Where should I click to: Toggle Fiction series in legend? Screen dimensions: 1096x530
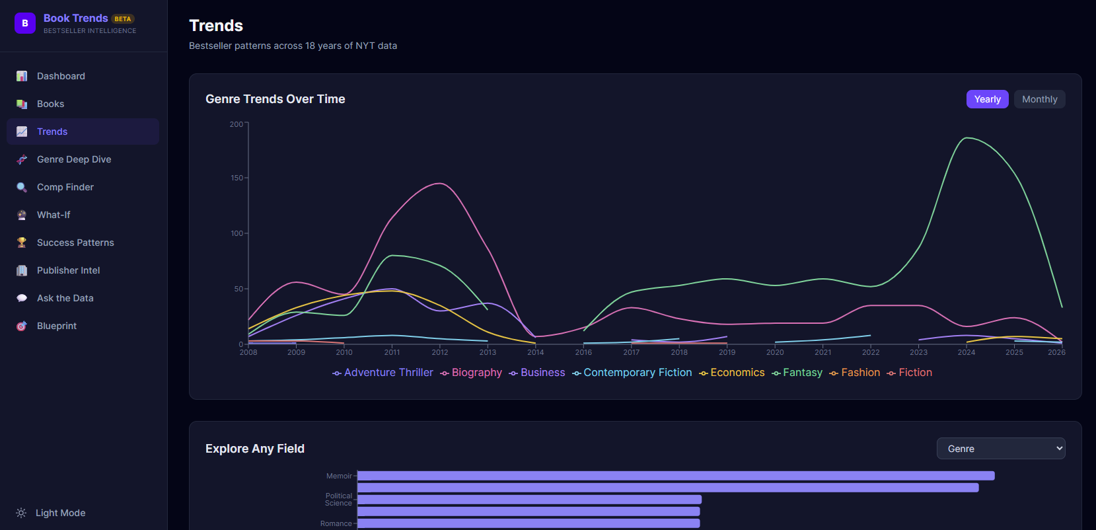tap(910, 373)
